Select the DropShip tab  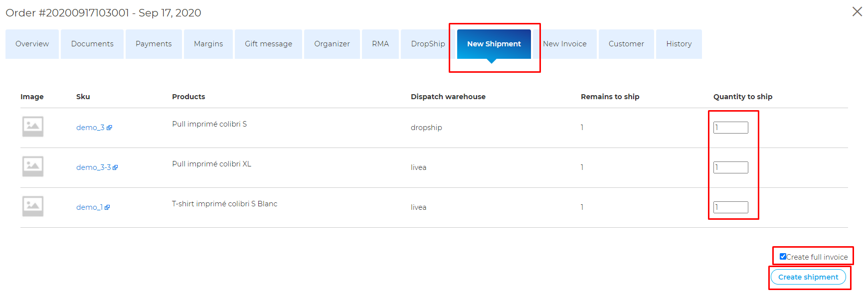428,44
